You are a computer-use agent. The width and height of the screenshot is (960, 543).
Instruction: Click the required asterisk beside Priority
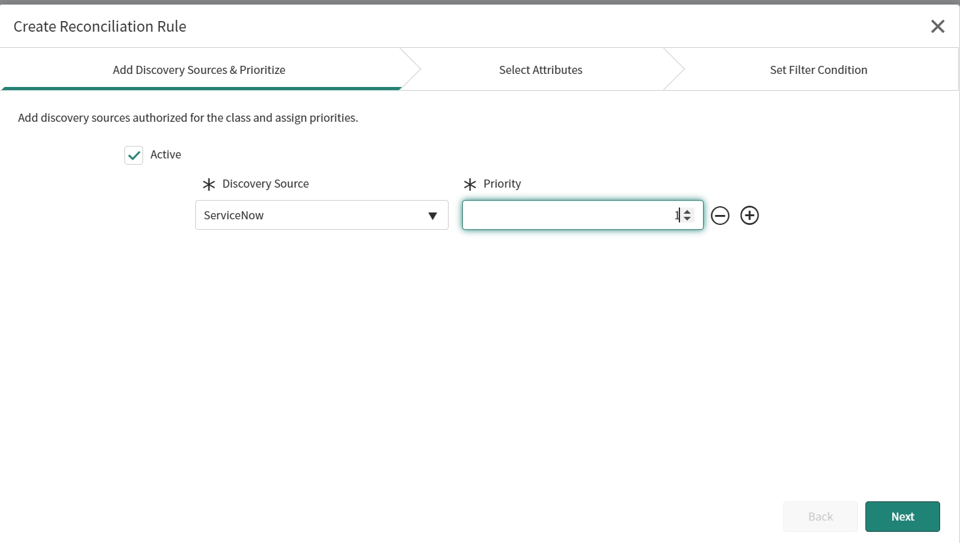(x=470, y=184)
